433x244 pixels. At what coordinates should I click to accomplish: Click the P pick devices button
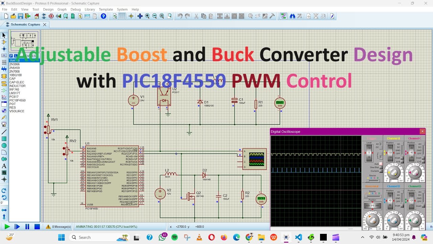[x=11, y=56]
